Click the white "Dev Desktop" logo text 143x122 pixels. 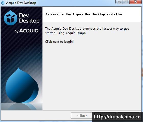coord(29,18)
